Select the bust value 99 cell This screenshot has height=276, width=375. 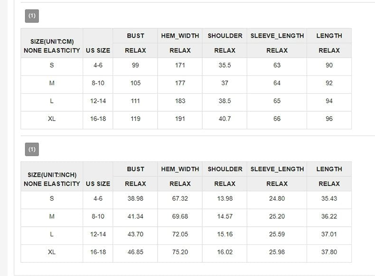point(135,65)
